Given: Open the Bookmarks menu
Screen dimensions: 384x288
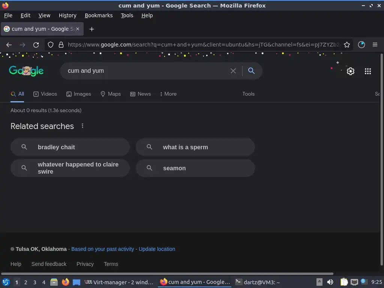Looking at the screenshot, I should pos(99,15).
